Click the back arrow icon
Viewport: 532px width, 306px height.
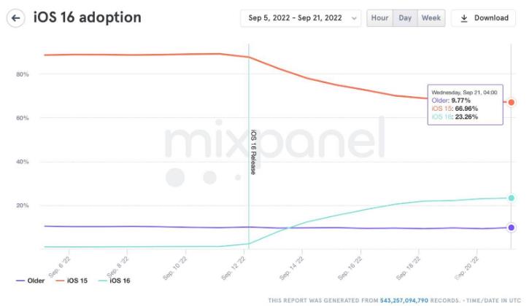click(x=16, y=18)
